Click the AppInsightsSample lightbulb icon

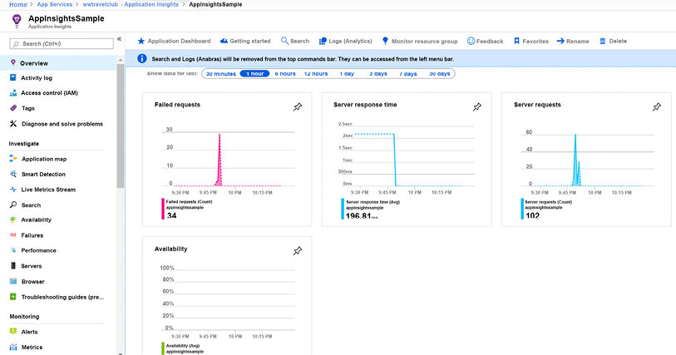tap(17, 21)
